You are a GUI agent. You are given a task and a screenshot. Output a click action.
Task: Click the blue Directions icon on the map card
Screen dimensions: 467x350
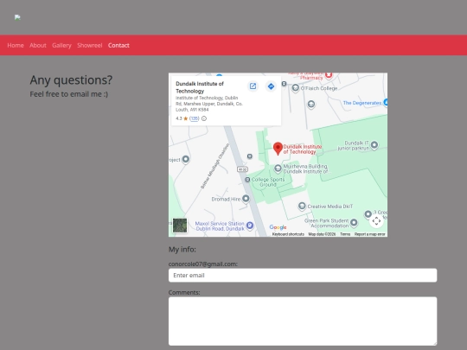pyautogui.click(x=271, y=86)
